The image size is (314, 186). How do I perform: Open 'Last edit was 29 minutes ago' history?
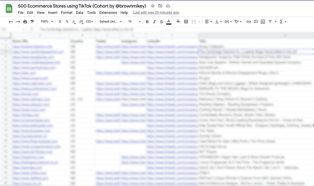pyautogui.click(x=156, y=13)
